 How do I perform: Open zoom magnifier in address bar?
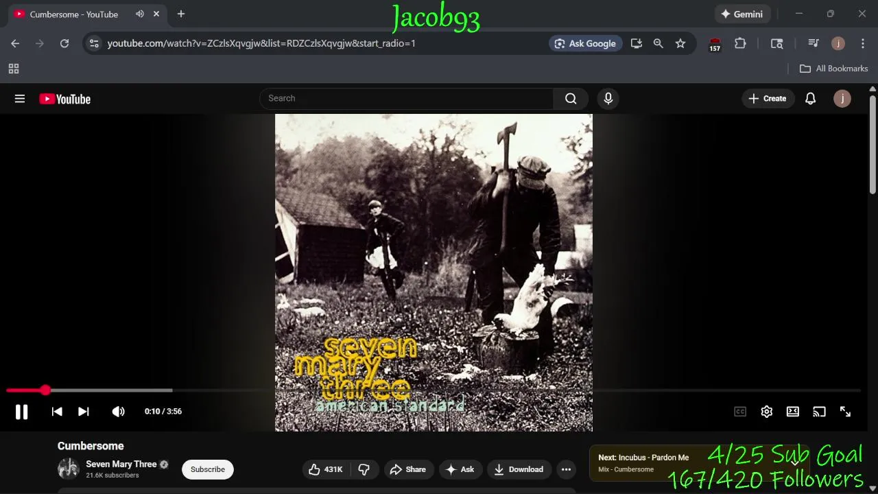[x=658, y=43]
